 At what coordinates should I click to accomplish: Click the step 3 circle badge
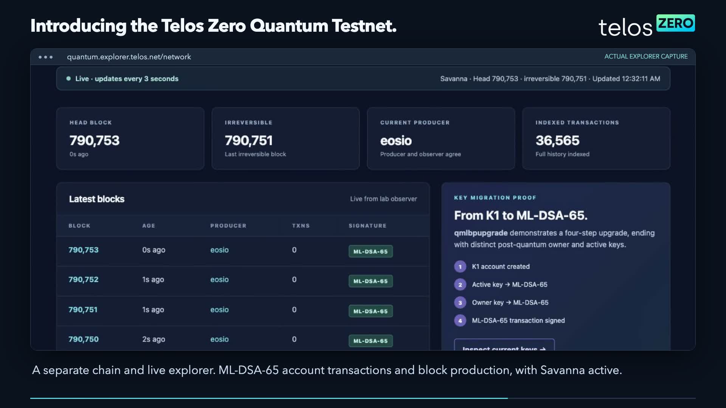(460, 303)
